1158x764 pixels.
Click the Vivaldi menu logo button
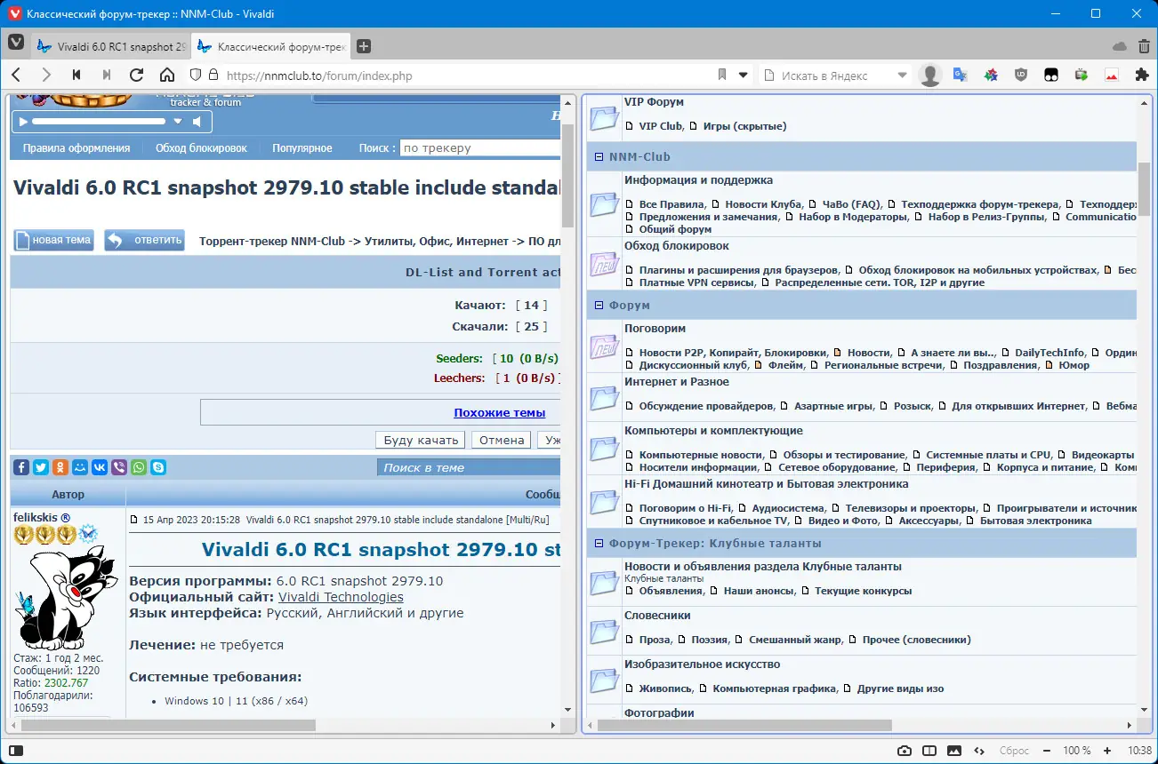tap(16, 43)
